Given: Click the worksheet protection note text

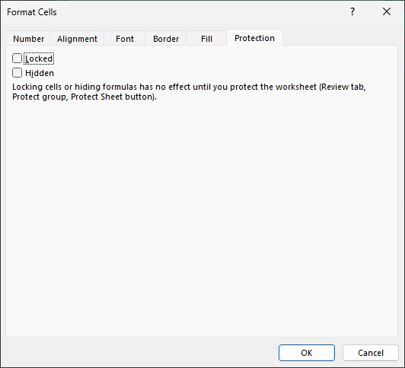Looking at the screenshot, I should point(189,92).
